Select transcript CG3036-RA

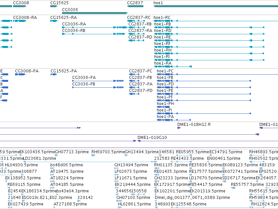74,24
